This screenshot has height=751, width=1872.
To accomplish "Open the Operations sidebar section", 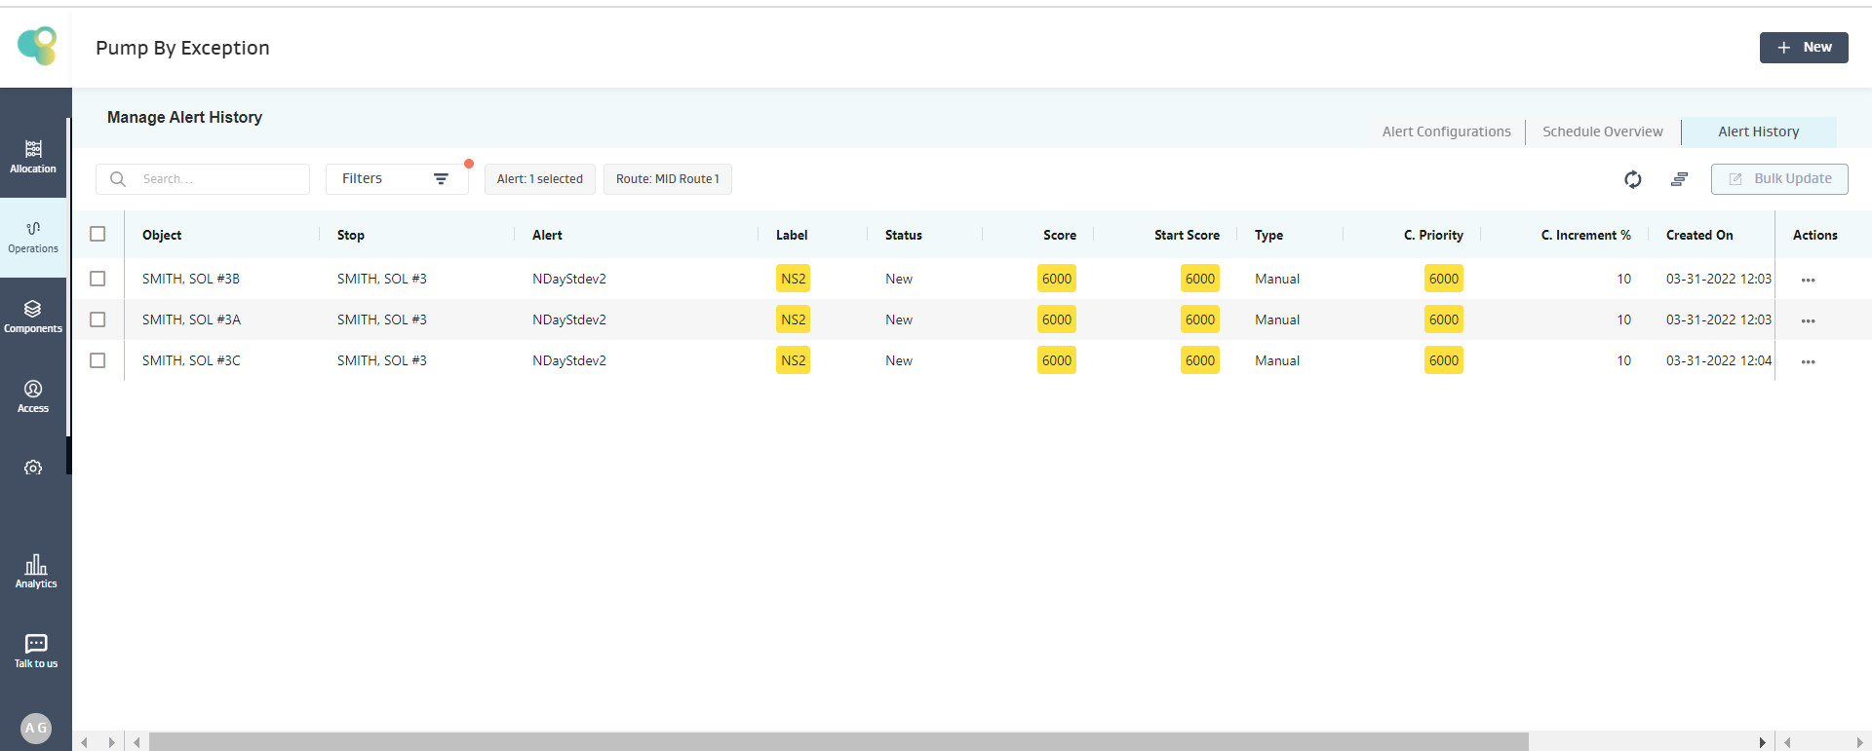I will (x=33, y=237).
